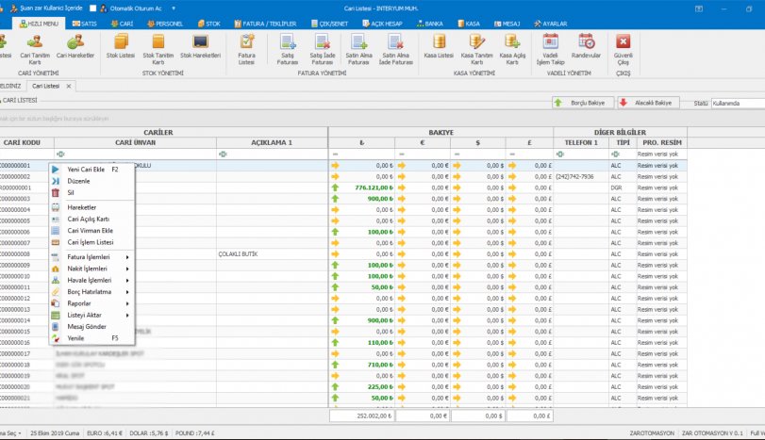Viewport: 765px width, 440px height.
Task: Click Borçlu Bakiye filter button
Action: (x=582, y=103)
